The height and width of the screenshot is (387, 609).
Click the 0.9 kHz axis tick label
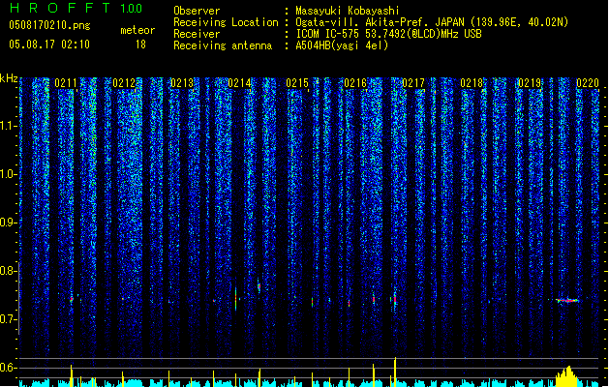click(x=9, y=223)
